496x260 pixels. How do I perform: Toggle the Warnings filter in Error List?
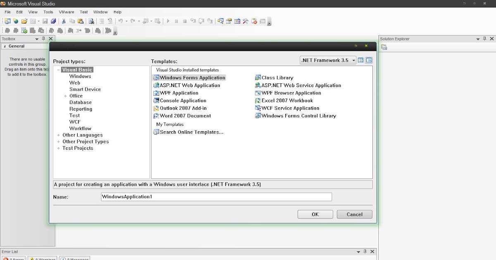[43, 259]
